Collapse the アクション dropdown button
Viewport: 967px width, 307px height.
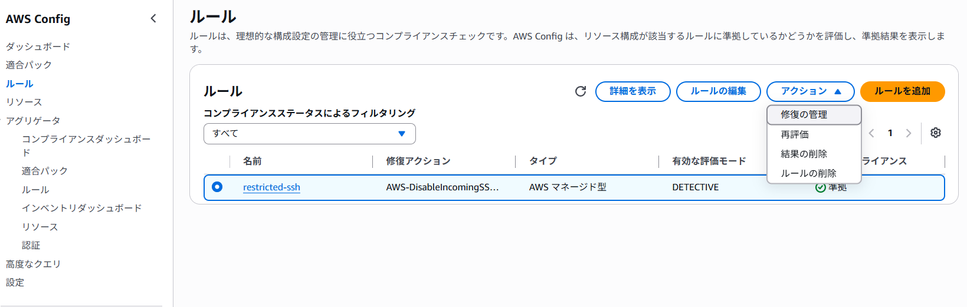click(x=810, y=91)
